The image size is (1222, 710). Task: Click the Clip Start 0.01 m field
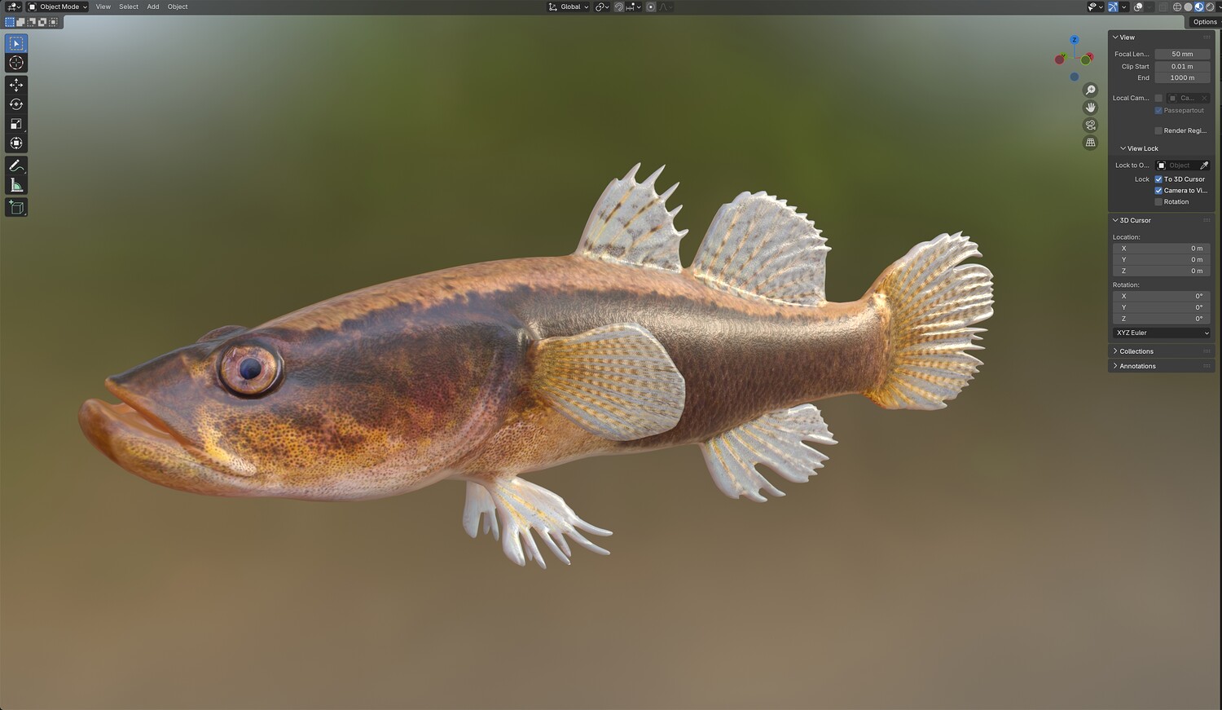1182,66
